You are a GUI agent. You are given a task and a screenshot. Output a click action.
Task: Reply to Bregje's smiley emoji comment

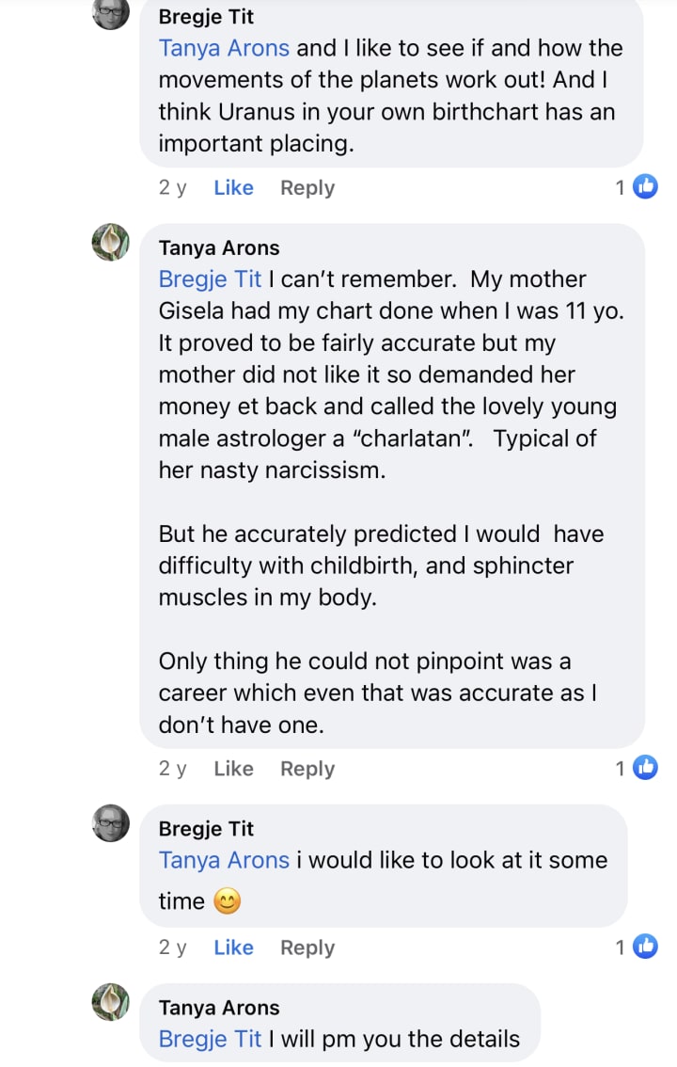pos(307,948)
